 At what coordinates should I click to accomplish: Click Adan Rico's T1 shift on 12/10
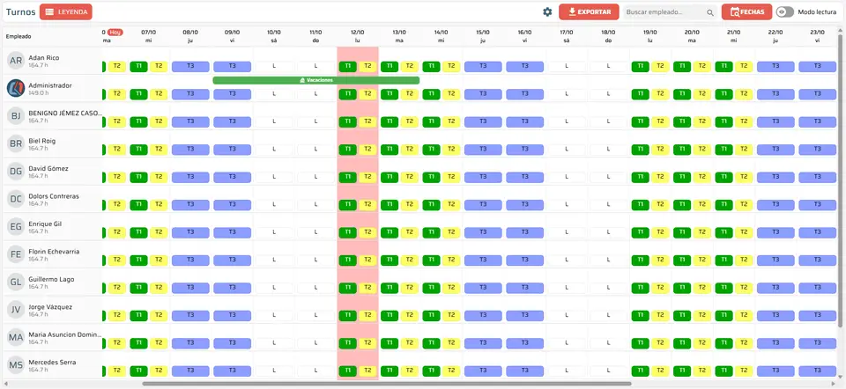347,66
